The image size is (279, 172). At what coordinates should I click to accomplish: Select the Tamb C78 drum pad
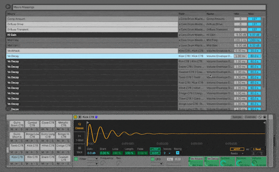(17, 146)
